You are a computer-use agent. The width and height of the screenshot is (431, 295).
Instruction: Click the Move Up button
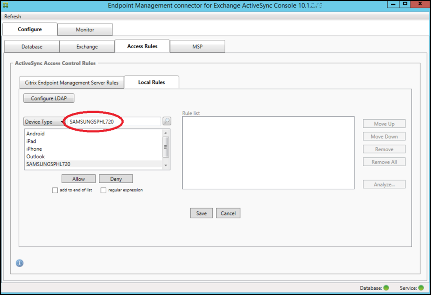[x=384, y=124]
